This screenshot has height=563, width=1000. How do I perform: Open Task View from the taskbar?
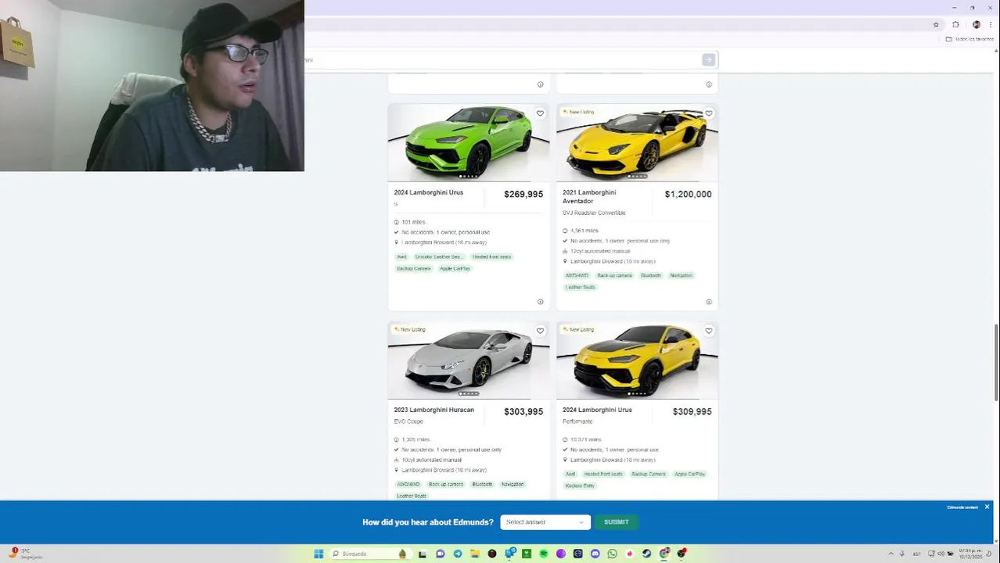(423, 554)
